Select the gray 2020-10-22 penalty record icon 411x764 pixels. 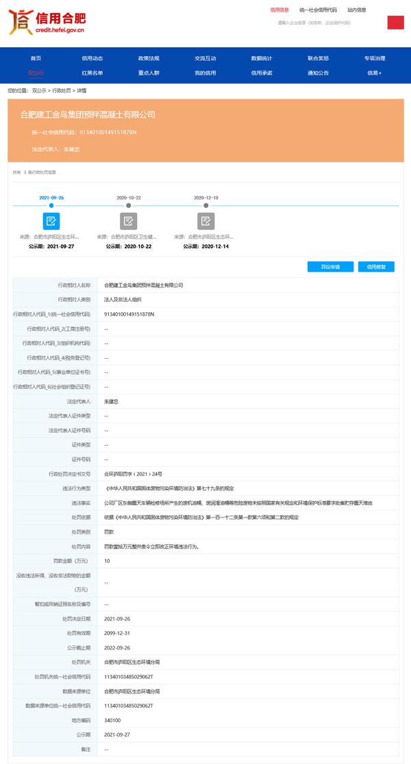click(129, 221)
